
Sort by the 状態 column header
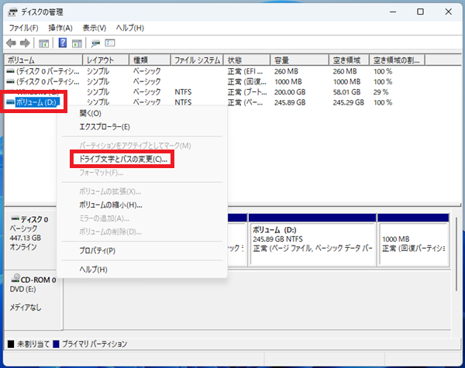(x=247, y=60)
